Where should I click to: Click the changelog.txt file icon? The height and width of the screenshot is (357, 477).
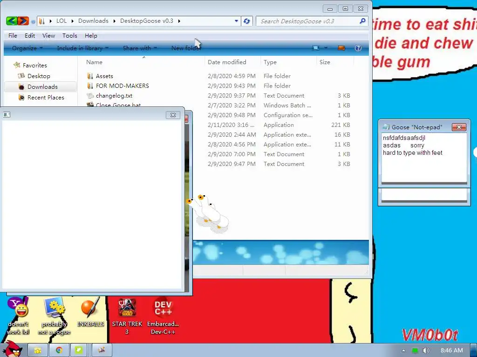tap(90, 96)
